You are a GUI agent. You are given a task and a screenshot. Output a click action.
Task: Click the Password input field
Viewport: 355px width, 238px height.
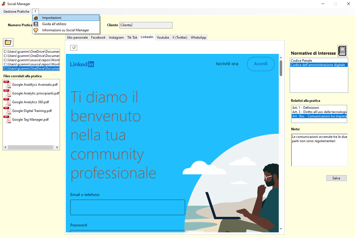click(x=128, y=232)
